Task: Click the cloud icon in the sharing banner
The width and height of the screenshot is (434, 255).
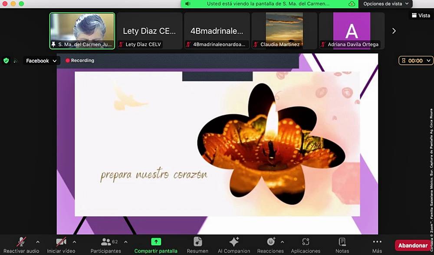Action: [352, 4]
